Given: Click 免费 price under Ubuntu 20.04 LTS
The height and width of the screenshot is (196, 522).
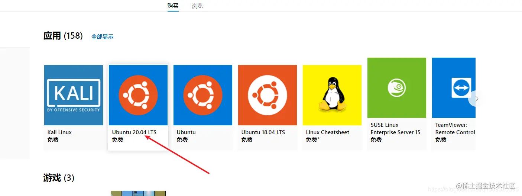Looking at the screenshot, I should point(118,140).
